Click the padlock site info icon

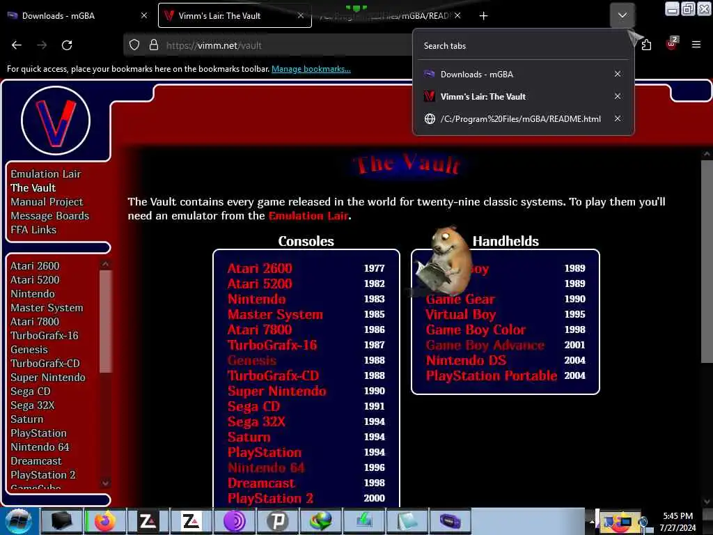tap(154, 45)
